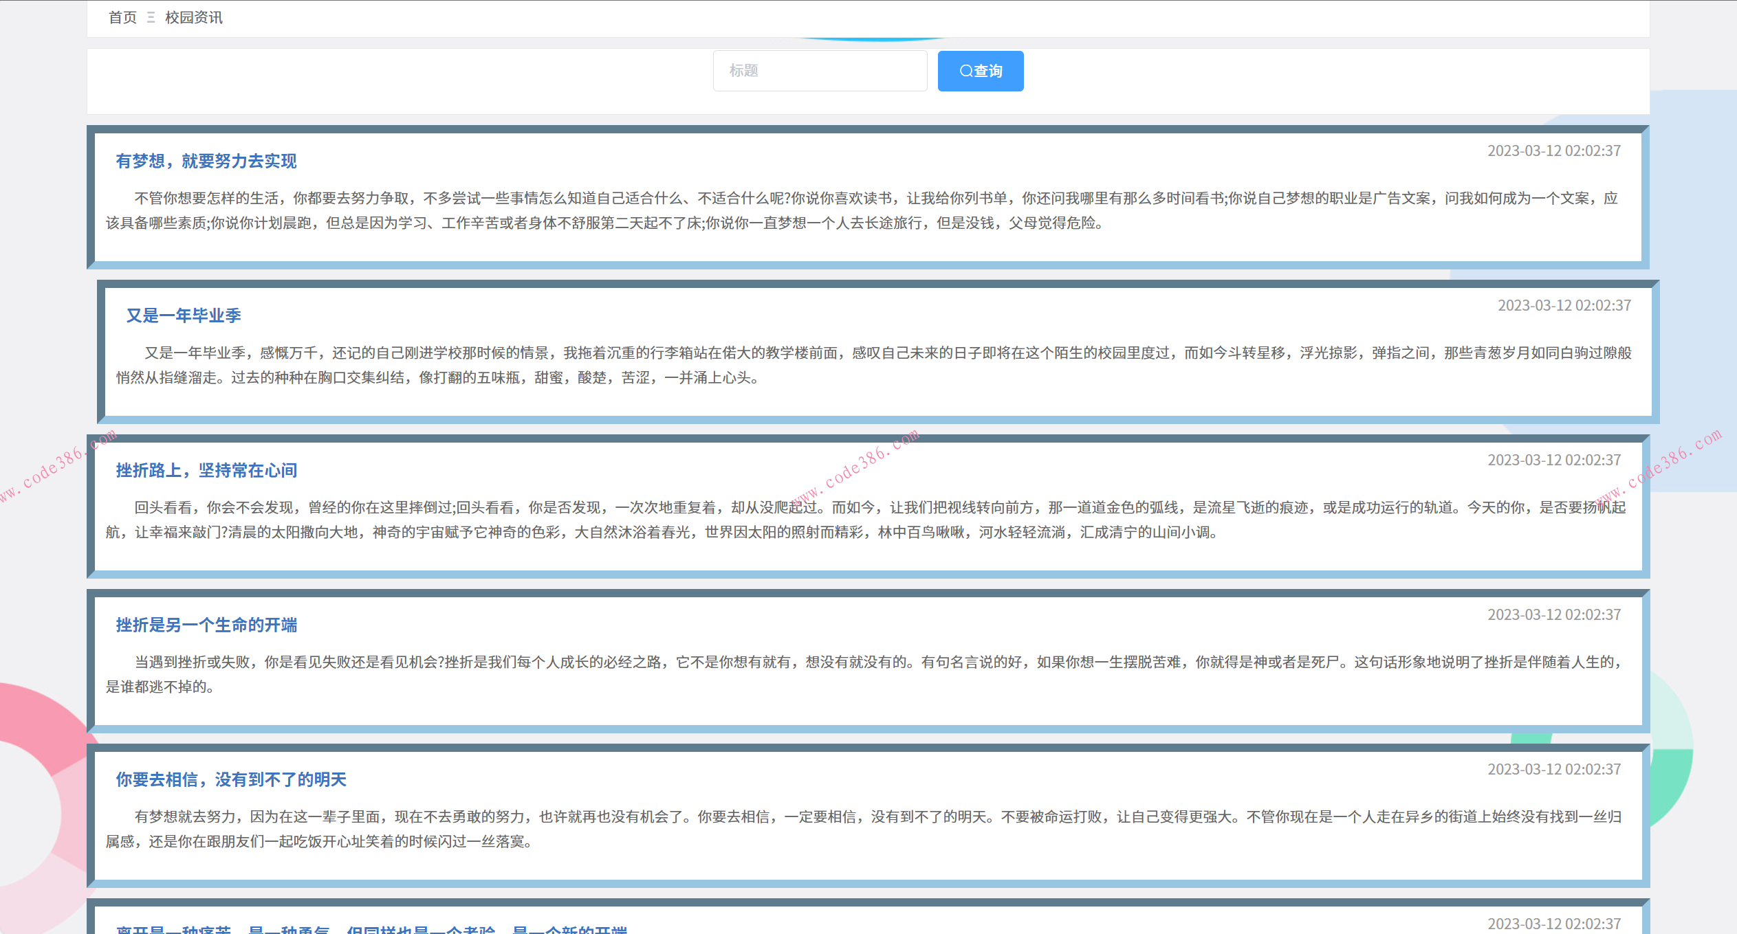
Task: Open the partially visible article starting 离开是一种痛苦
Action: coord(371,929)
